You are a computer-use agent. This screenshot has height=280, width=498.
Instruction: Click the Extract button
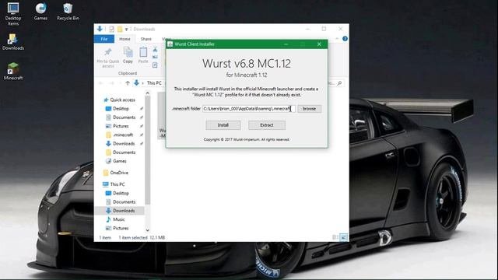pos(267,125)
